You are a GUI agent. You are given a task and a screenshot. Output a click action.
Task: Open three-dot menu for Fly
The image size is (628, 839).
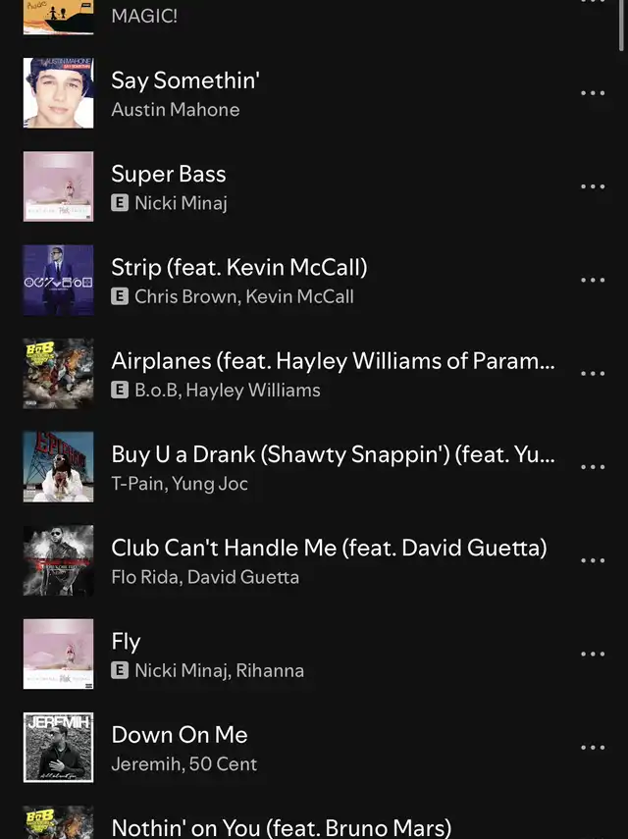[593, 654]
